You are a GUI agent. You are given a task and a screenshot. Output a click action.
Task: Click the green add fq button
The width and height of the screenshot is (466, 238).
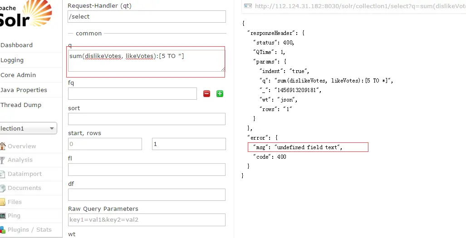coord(220,94)
